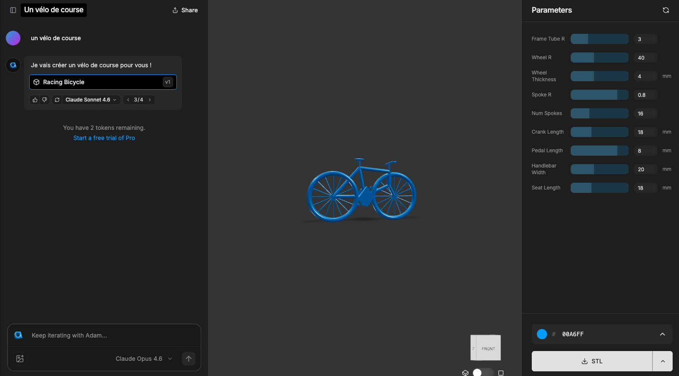Viewport: 679px width, 376px height.
Task: Go to the previous response version
Action: point(128,100)
